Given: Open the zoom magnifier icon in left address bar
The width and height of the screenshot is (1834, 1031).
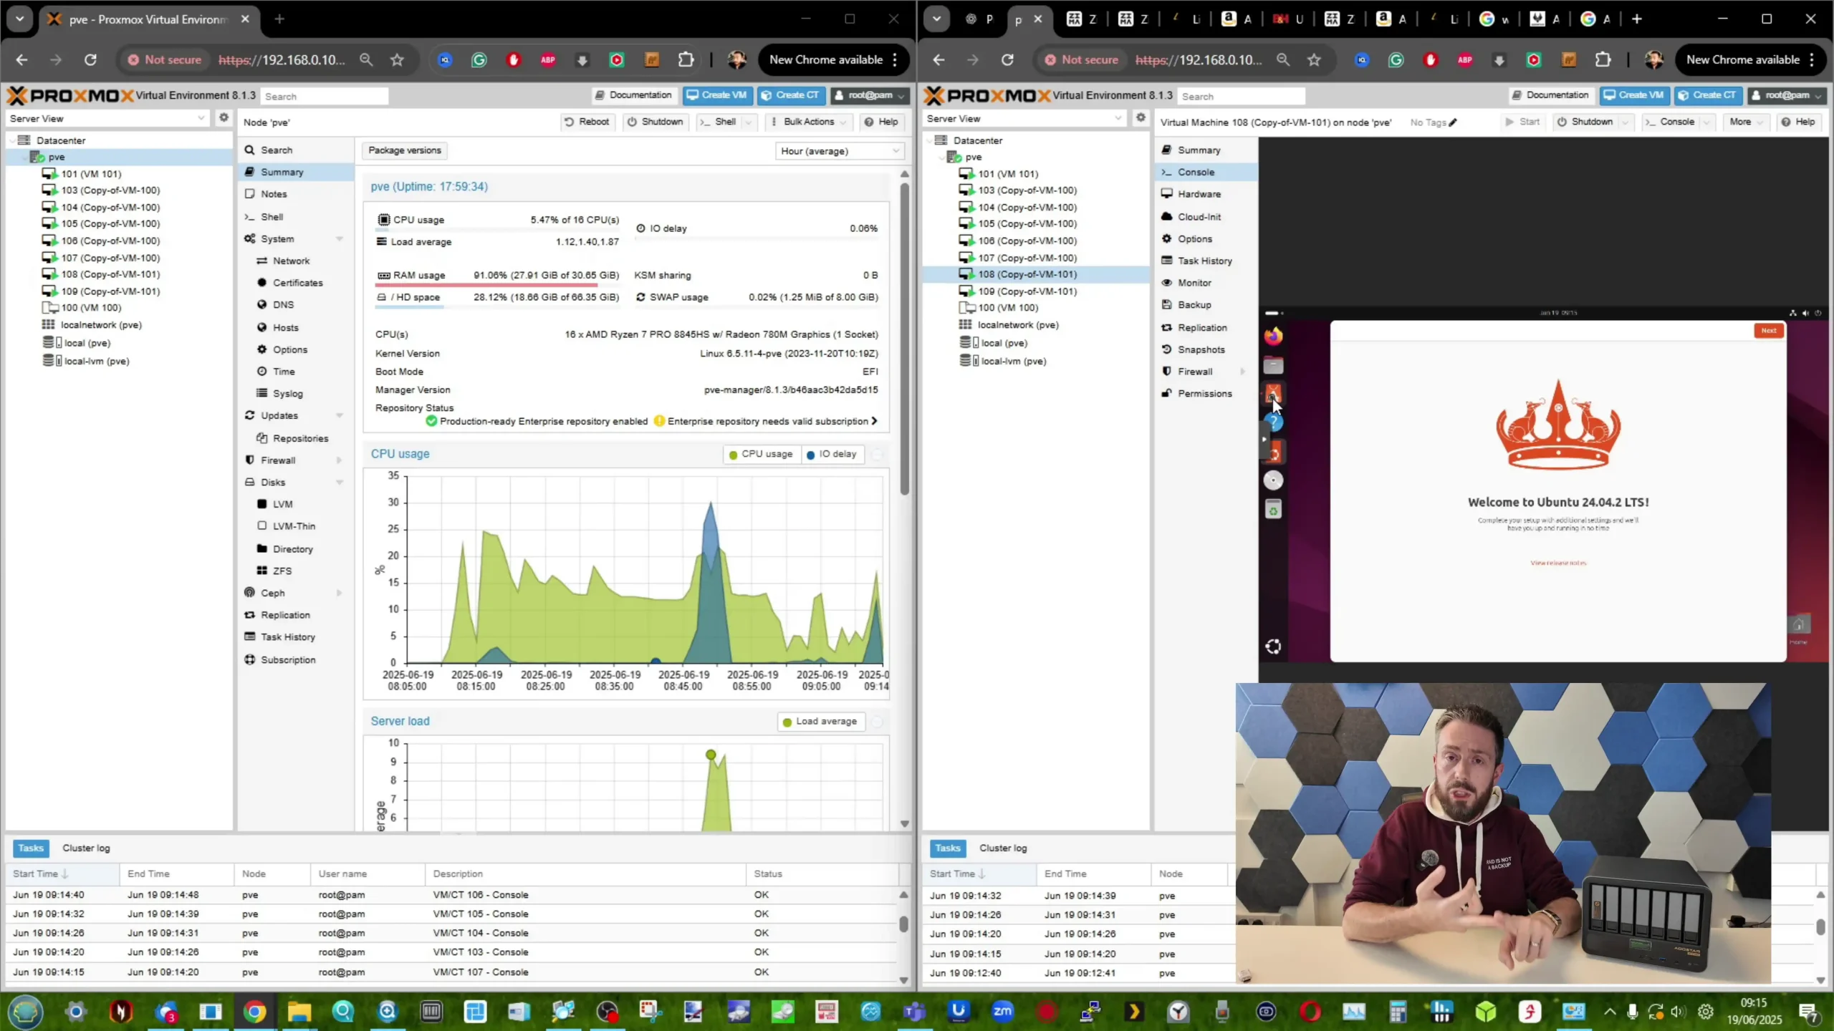Looking at the screenshot, I should tap(366, 60).
